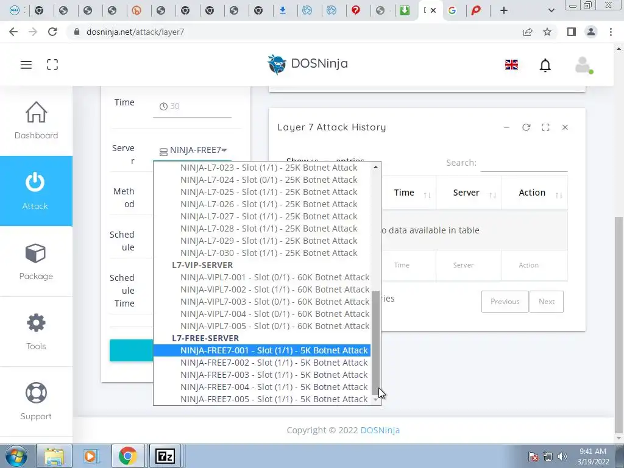The image size is (624, 468).
Task: Open the Package section in sidebar
Action: pyautogui.click(x=36, y=261)
